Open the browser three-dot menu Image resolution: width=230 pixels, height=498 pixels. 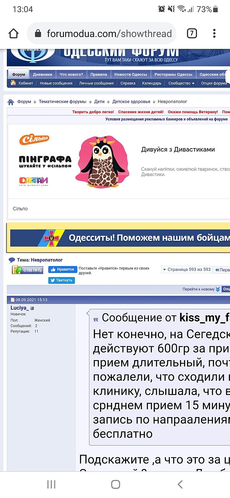pos(214,33)
